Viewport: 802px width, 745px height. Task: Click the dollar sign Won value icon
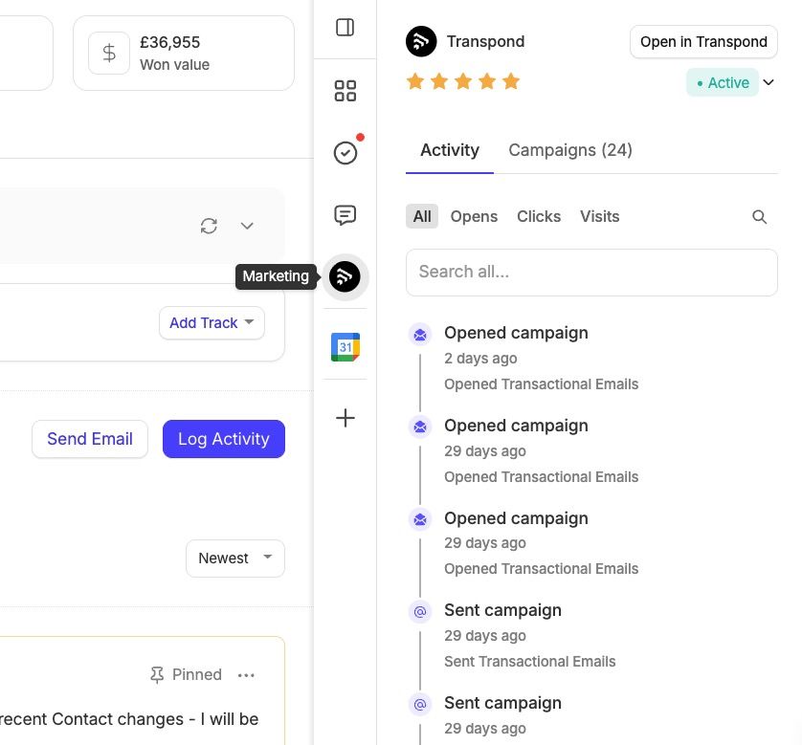(109, 54)
